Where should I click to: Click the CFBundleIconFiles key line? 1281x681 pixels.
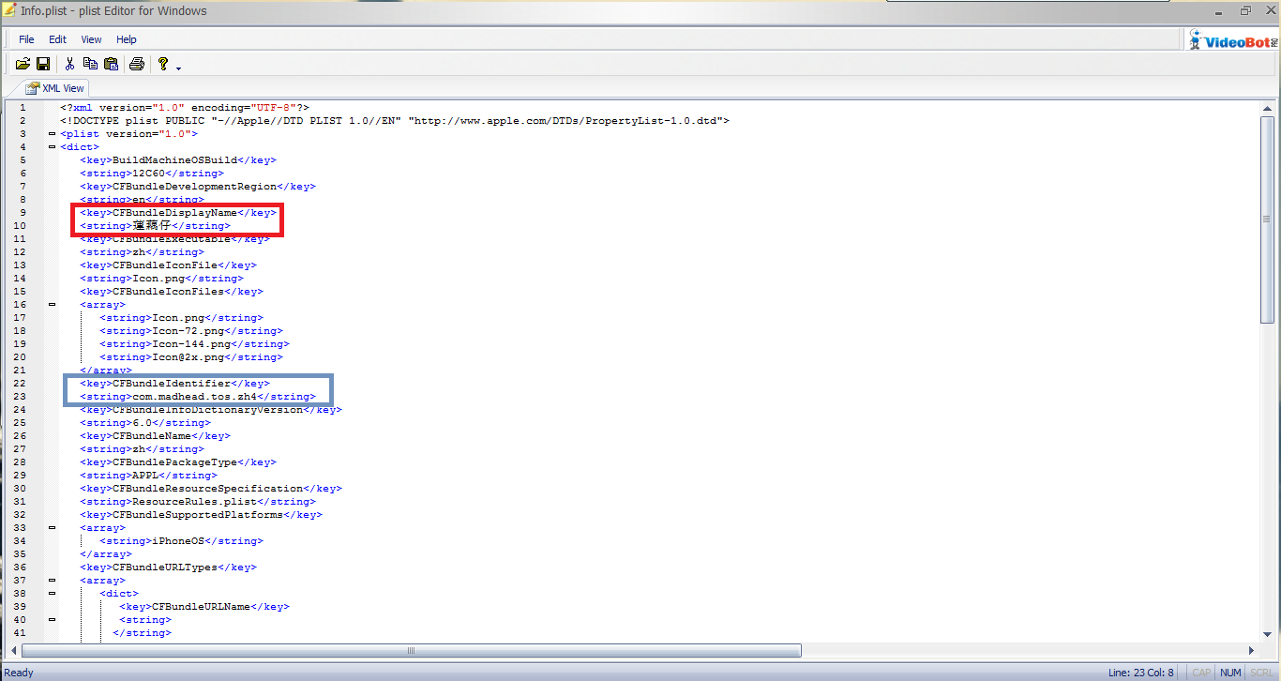[172, 292]
